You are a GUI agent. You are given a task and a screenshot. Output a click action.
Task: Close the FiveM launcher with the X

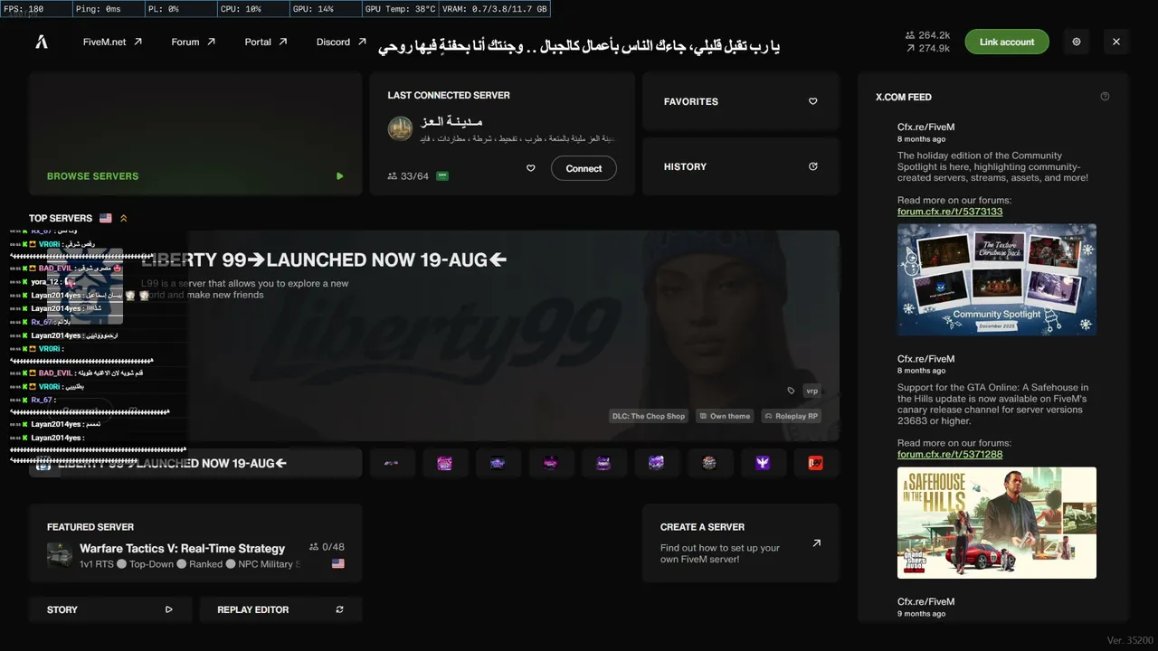[x=1116, y=42]
